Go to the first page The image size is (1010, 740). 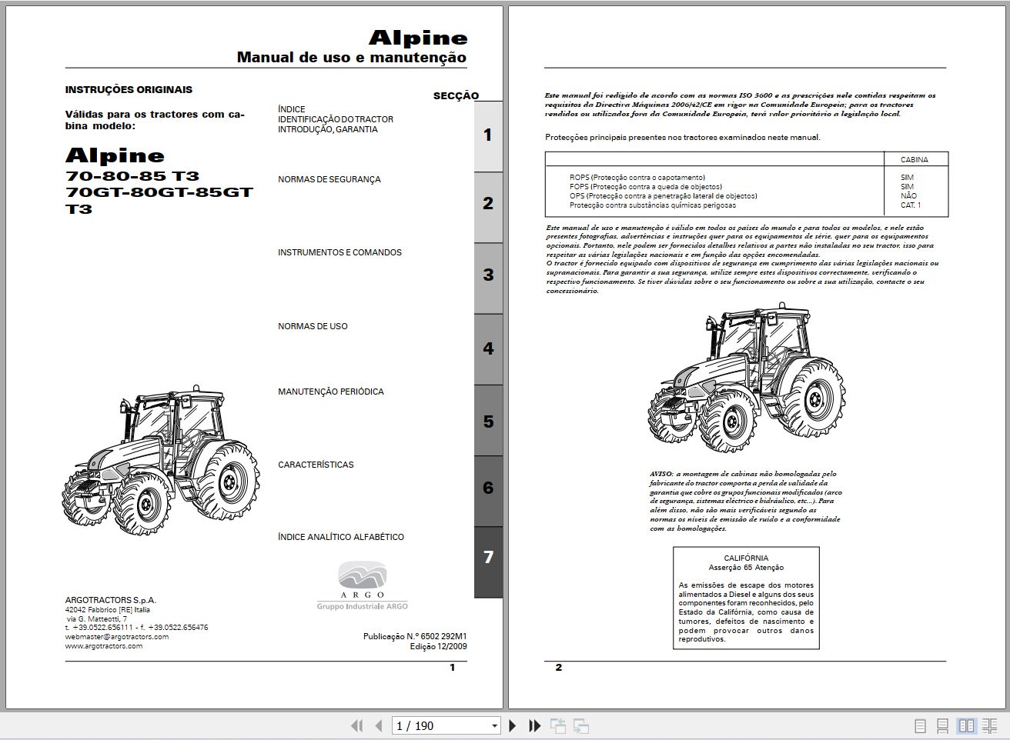click(x=356, y=725)
